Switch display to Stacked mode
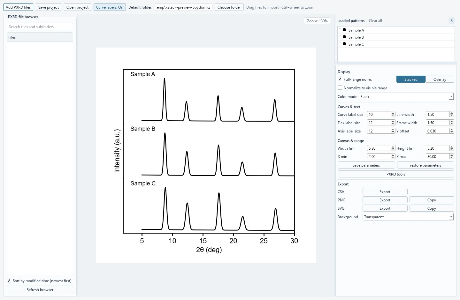Viewport: 460px width, 300px height. point(411,79)
